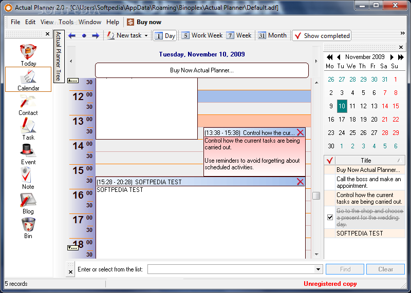Screen dimensions: 411x293
Task: Open the search list combo box dropdown
Action: coord(319,269)
